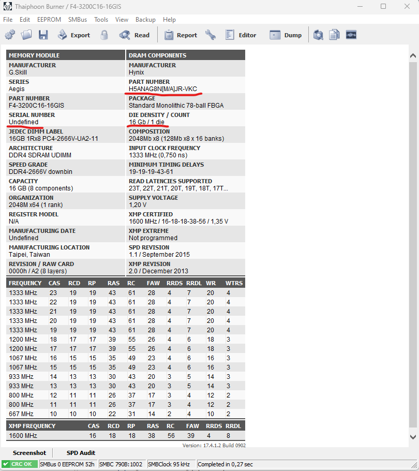Click SMBClock 95 kHz status entry

169,464
